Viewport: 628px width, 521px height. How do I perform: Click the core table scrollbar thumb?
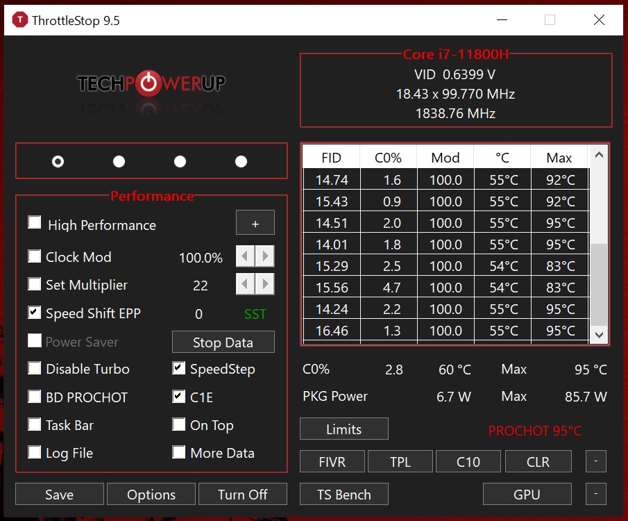click(599, 284)
